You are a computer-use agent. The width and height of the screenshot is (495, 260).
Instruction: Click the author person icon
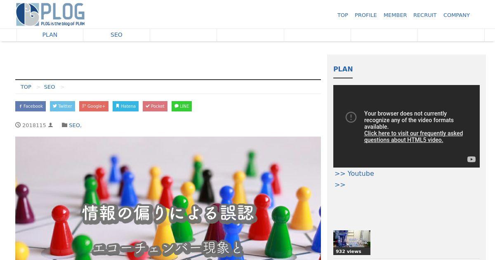51,125
